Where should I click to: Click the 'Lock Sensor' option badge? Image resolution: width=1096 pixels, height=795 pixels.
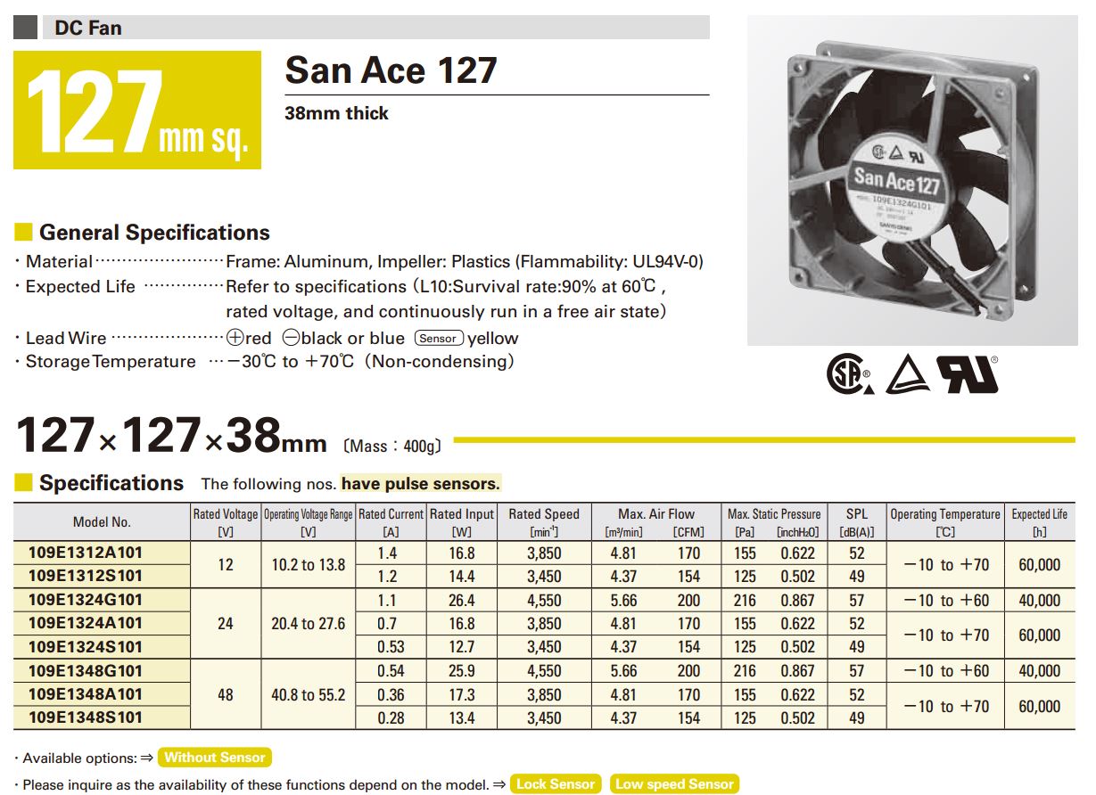click(556, 784)
